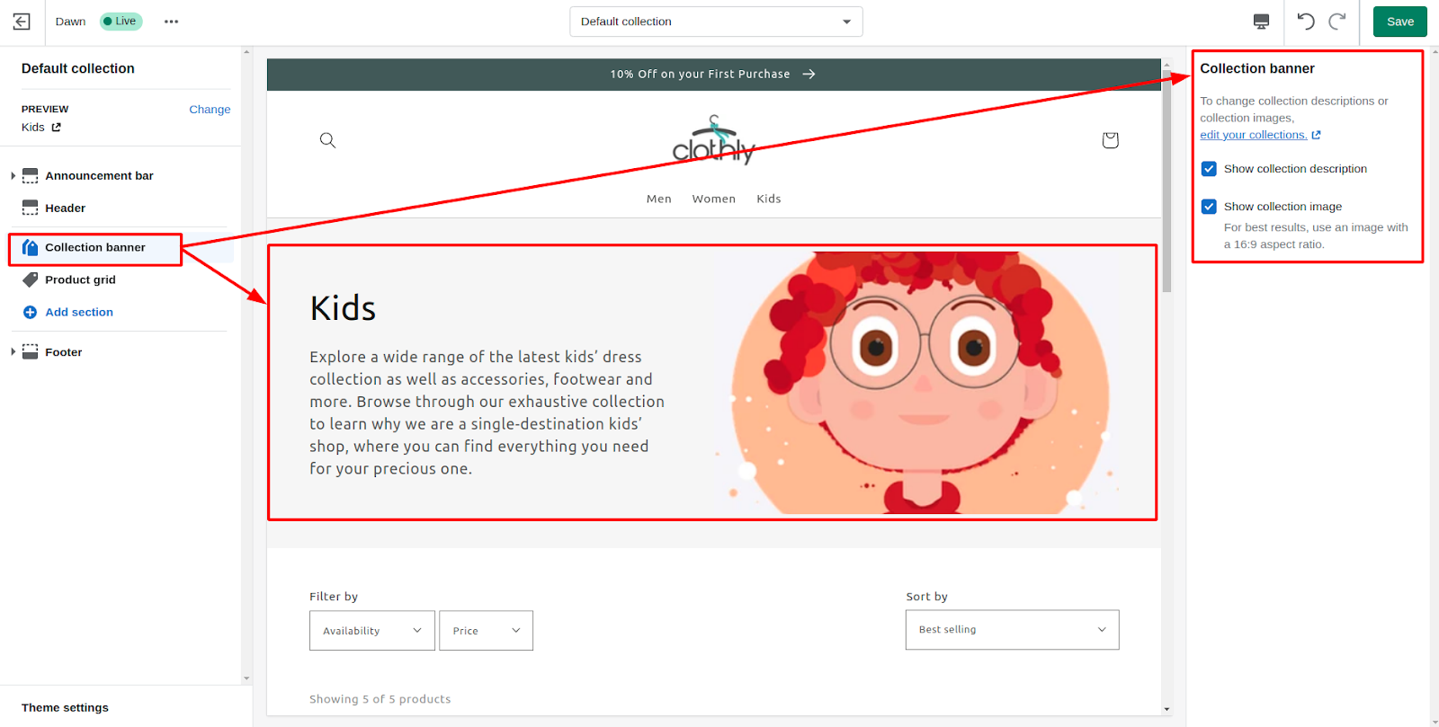The height and width of the screenshot is (727, 1439).
Task: Click the Add section plus icon
Action: click(30, 312)
